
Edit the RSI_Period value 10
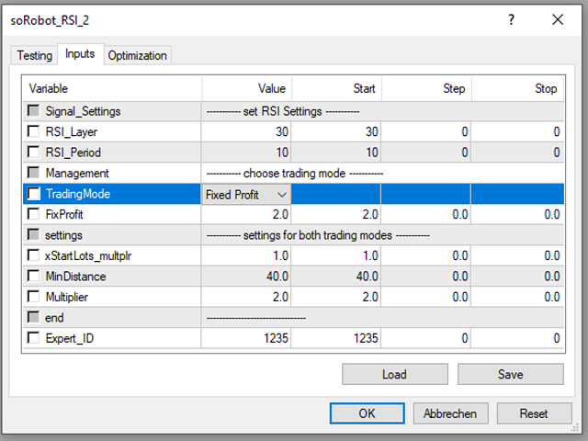[246, 153]
